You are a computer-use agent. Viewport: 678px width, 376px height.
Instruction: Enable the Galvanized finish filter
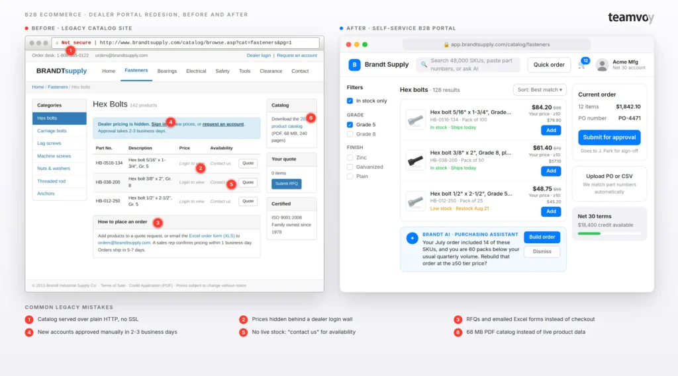point(350,167)
